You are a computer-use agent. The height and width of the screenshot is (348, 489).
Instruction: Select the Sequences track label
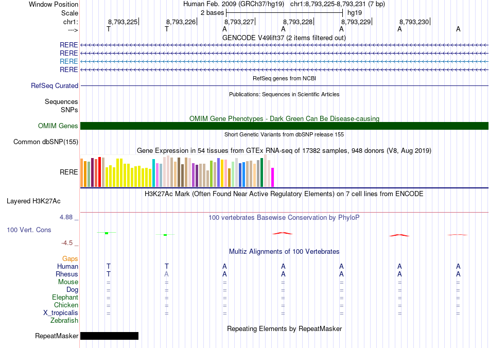pos(61,101)
